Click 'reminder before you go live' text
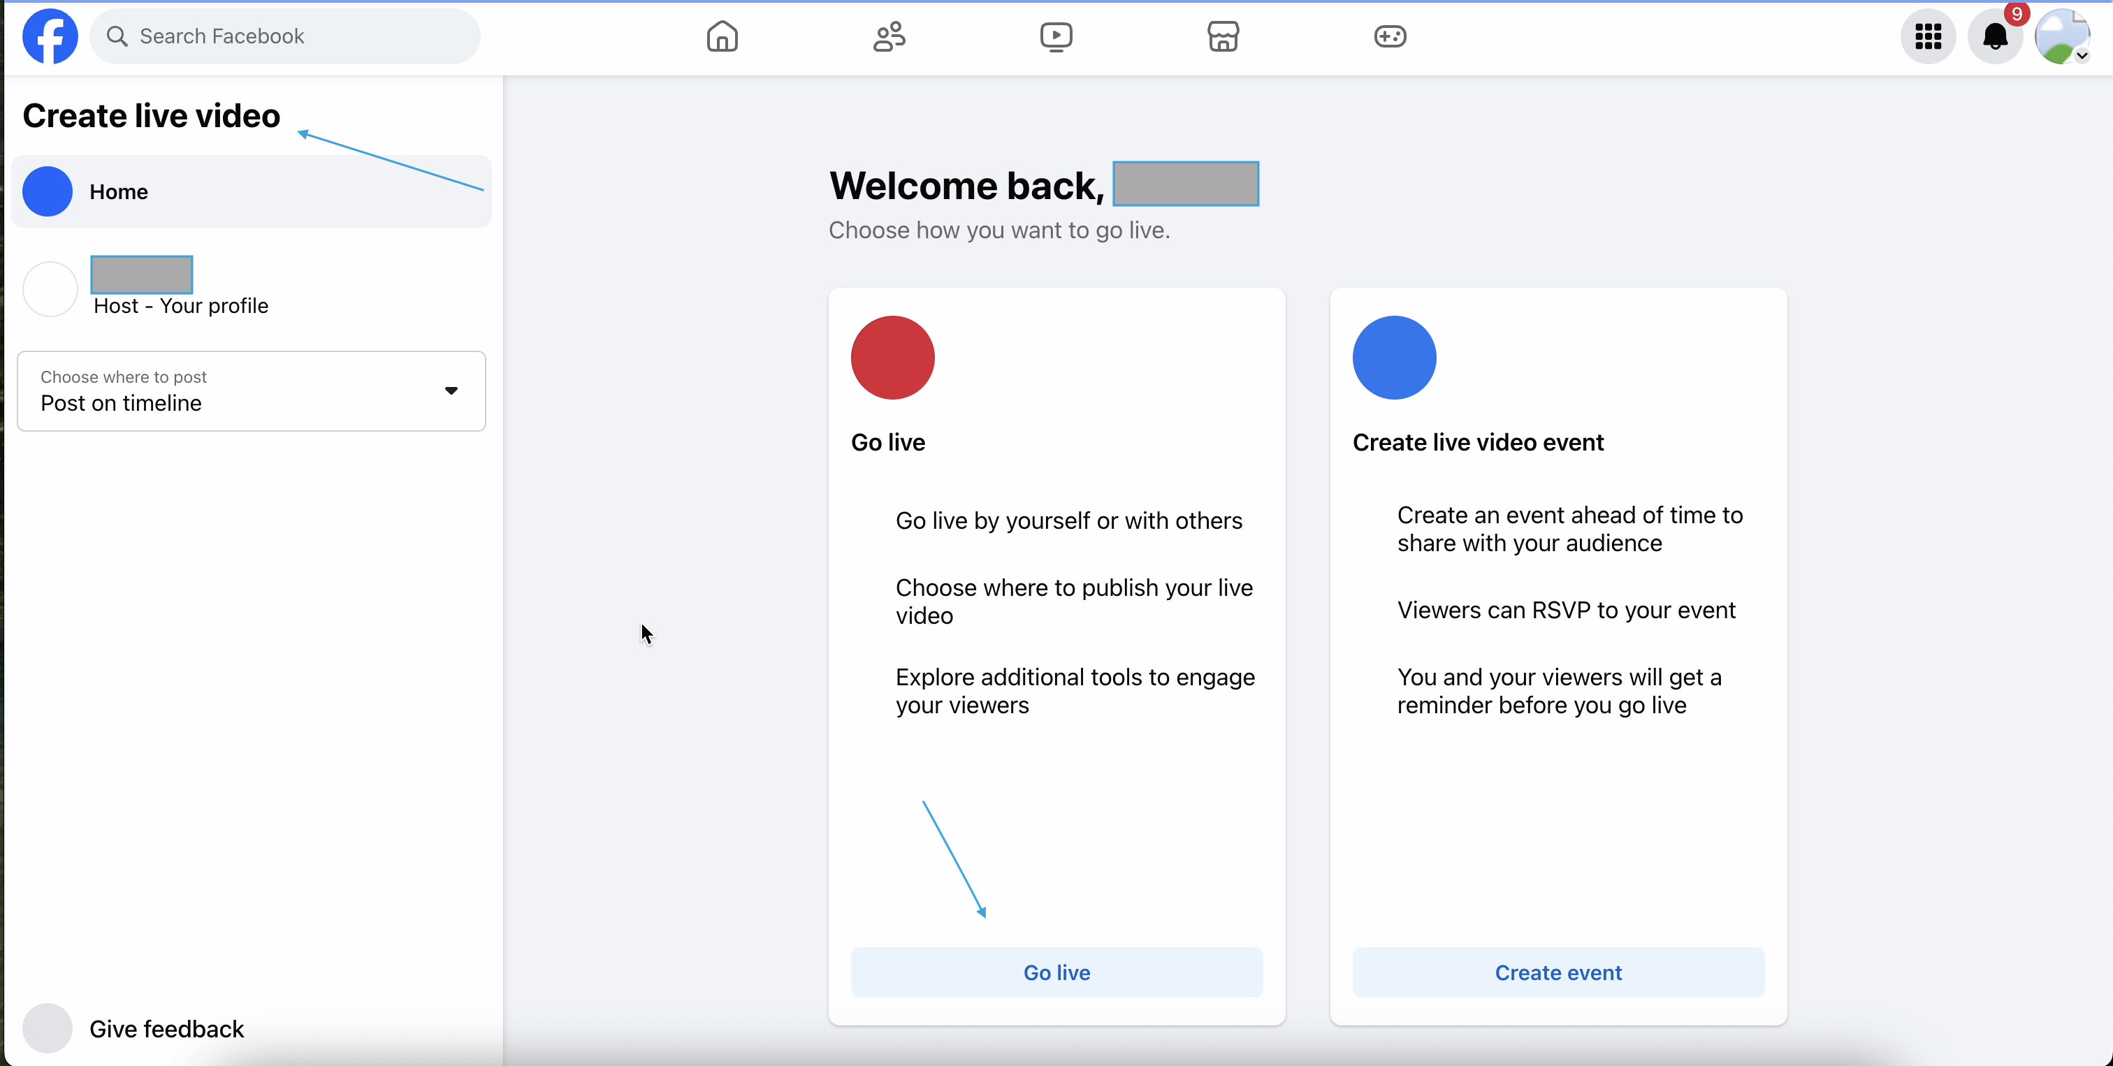This screenshot has height=1066, width=2113. [x=1541, y=706]
